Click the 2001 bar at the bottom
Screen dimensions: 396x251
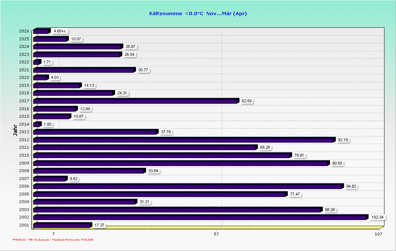point(61,225)
